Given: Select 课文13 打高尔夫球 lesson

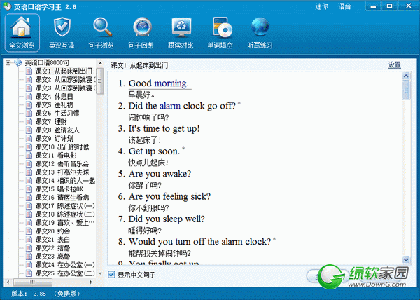Looking at the screenshot, I should click(62, 172).
